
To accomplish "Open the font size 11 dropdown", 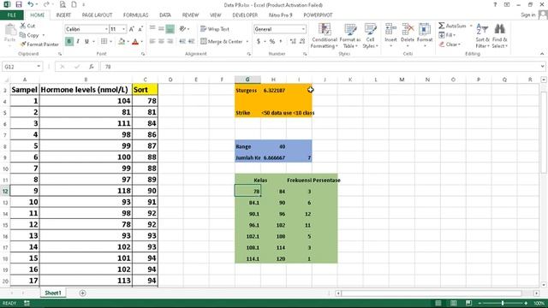I will pyautogui.click(x=123, y=29).
